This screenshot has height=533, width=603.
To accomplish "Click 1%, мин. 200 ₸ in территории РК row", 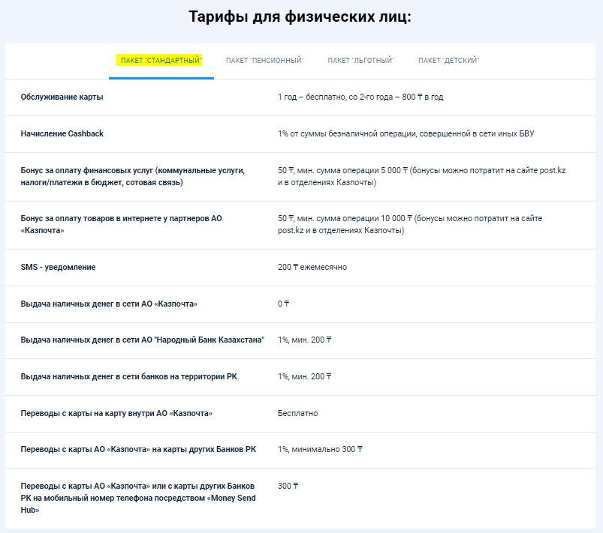I will click(x=305, y=377).
